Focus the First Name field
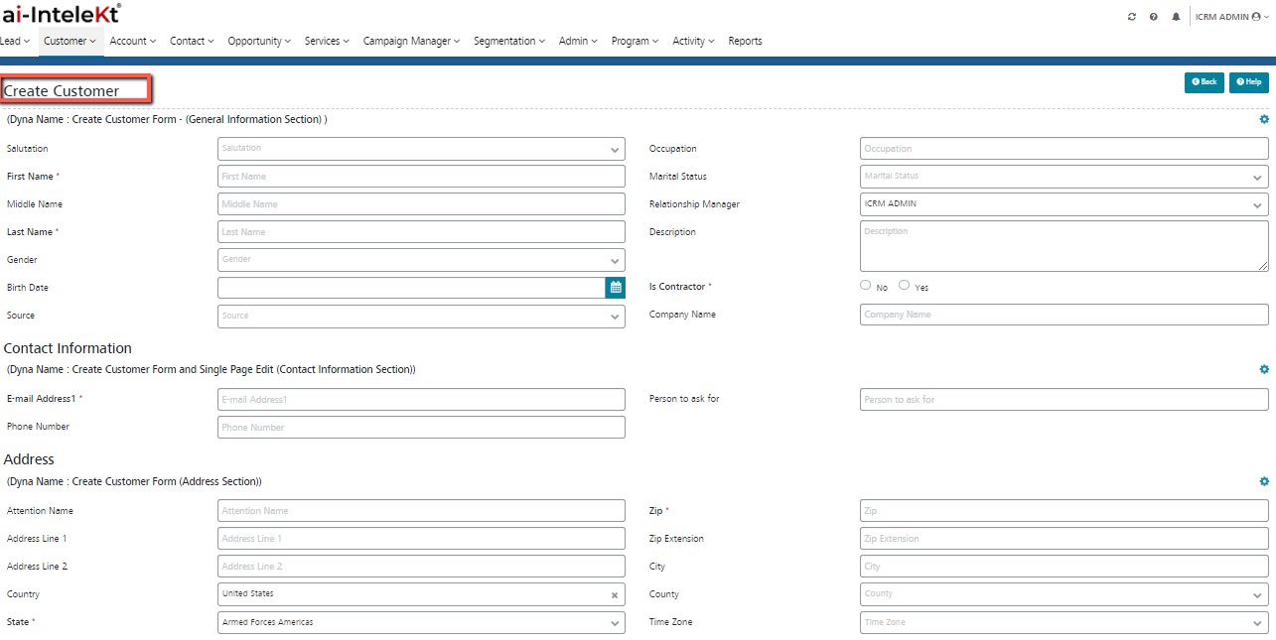 421,177
